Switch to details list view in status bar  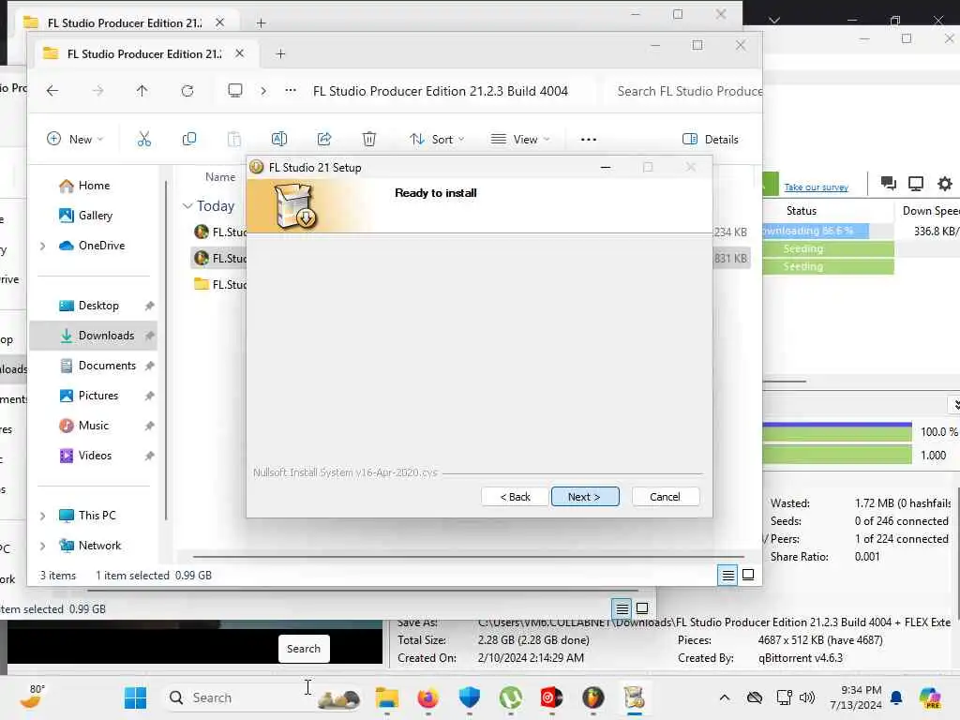pos(727,575)
